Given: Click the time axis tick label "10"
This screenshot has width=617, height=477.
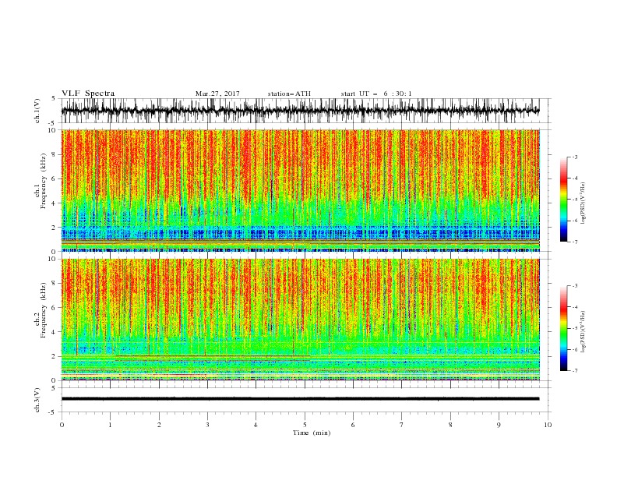Looking at the screenshot, I should tap(548, 425).
